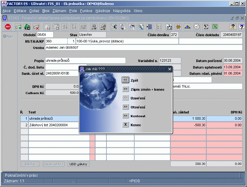247x187 pixels.
Task: Click the red EXIT toolbar icon
Action: click(8, 27)
